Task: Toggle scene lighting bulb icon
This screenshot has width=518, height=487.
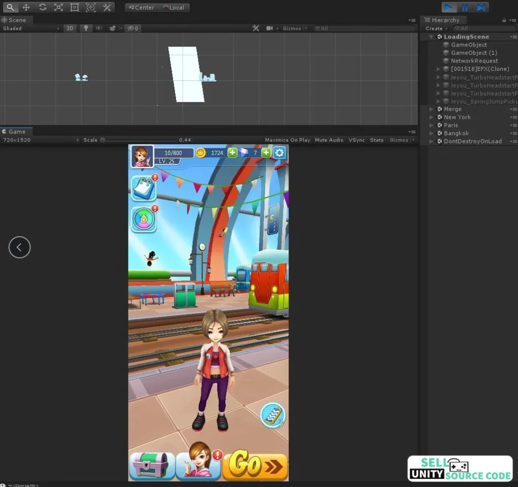Action: pos(86,28)
